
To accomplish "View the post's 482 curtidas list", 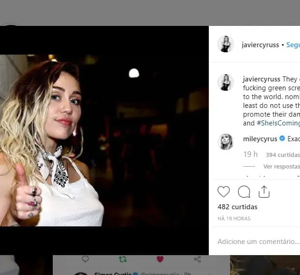I will tap(237, 206).
